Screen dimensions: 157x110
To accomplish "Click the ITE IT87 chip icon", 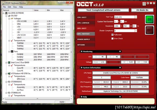I will click(9, 16).
